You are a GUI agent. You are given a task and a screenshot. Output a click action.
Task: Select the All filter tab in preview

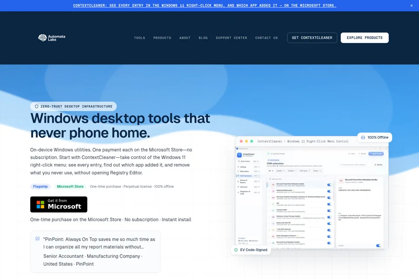pyautogui.click(x=271, y=170)
